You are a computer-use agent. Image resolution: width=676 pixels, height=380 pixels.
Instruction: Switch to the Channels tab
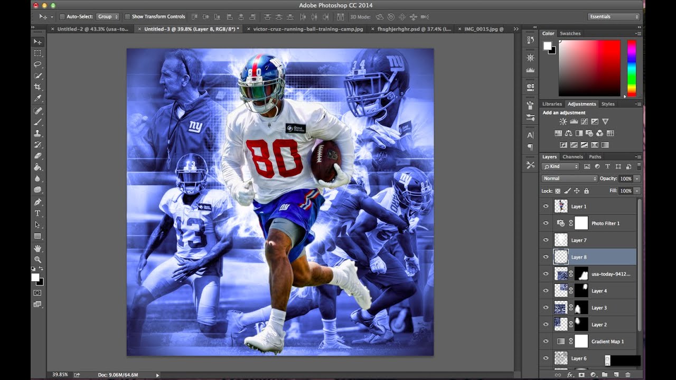[572, 157]
